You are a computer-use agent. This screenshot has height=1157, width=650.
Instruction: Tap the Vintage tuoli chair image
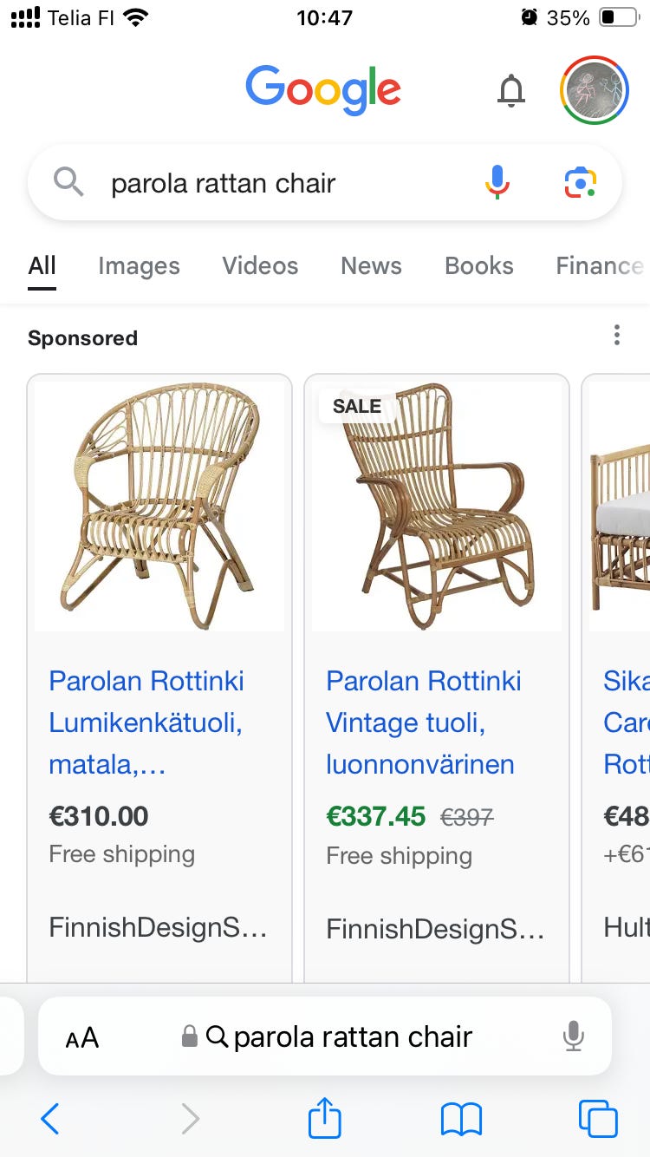click(436, 507)
